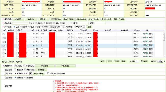Click the 导出上课学员 export button
The width and height of the screenshot is (166, 92).
(119, 19)
